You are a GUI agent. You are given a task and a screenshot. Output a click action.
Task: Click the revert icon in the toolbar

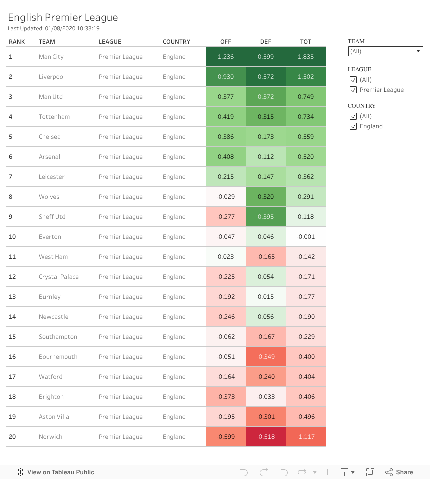pyautogui.click(x=283, y=472)
